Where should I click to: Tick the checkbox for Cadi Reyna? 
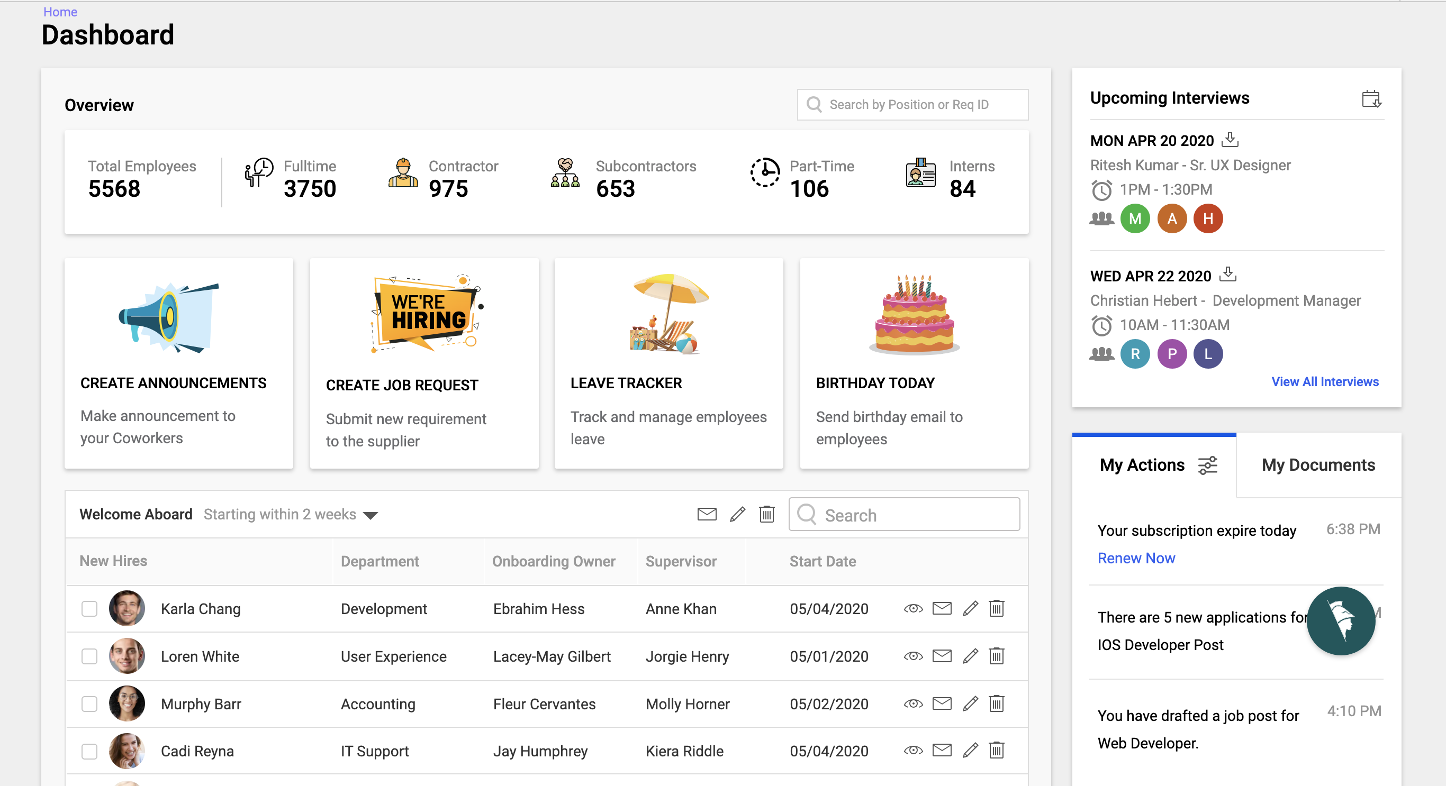click(x=89, y=751)
